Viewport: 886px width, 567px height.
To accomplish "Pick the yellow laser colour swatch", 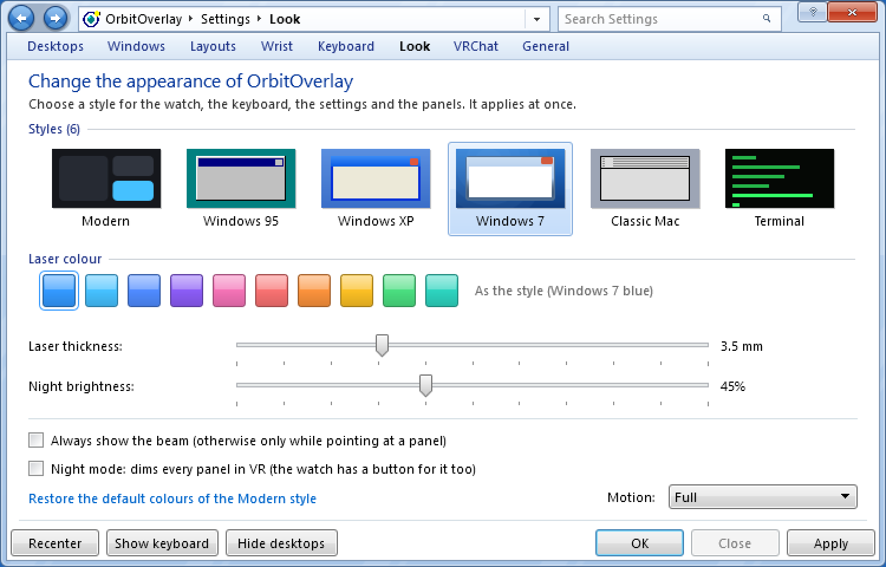I will pyautogui.click(x=357, y=291).
